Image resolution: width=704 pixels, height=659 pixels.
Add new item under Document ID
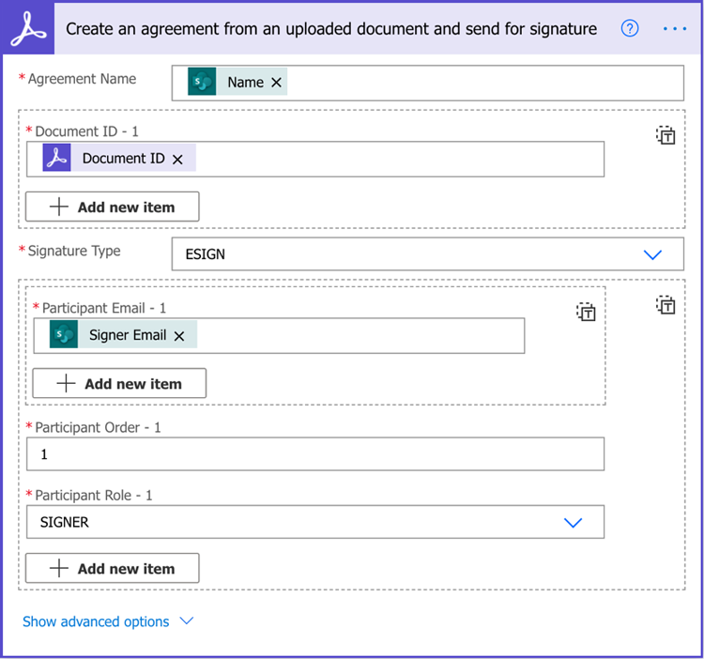click(x=113, y=207)
